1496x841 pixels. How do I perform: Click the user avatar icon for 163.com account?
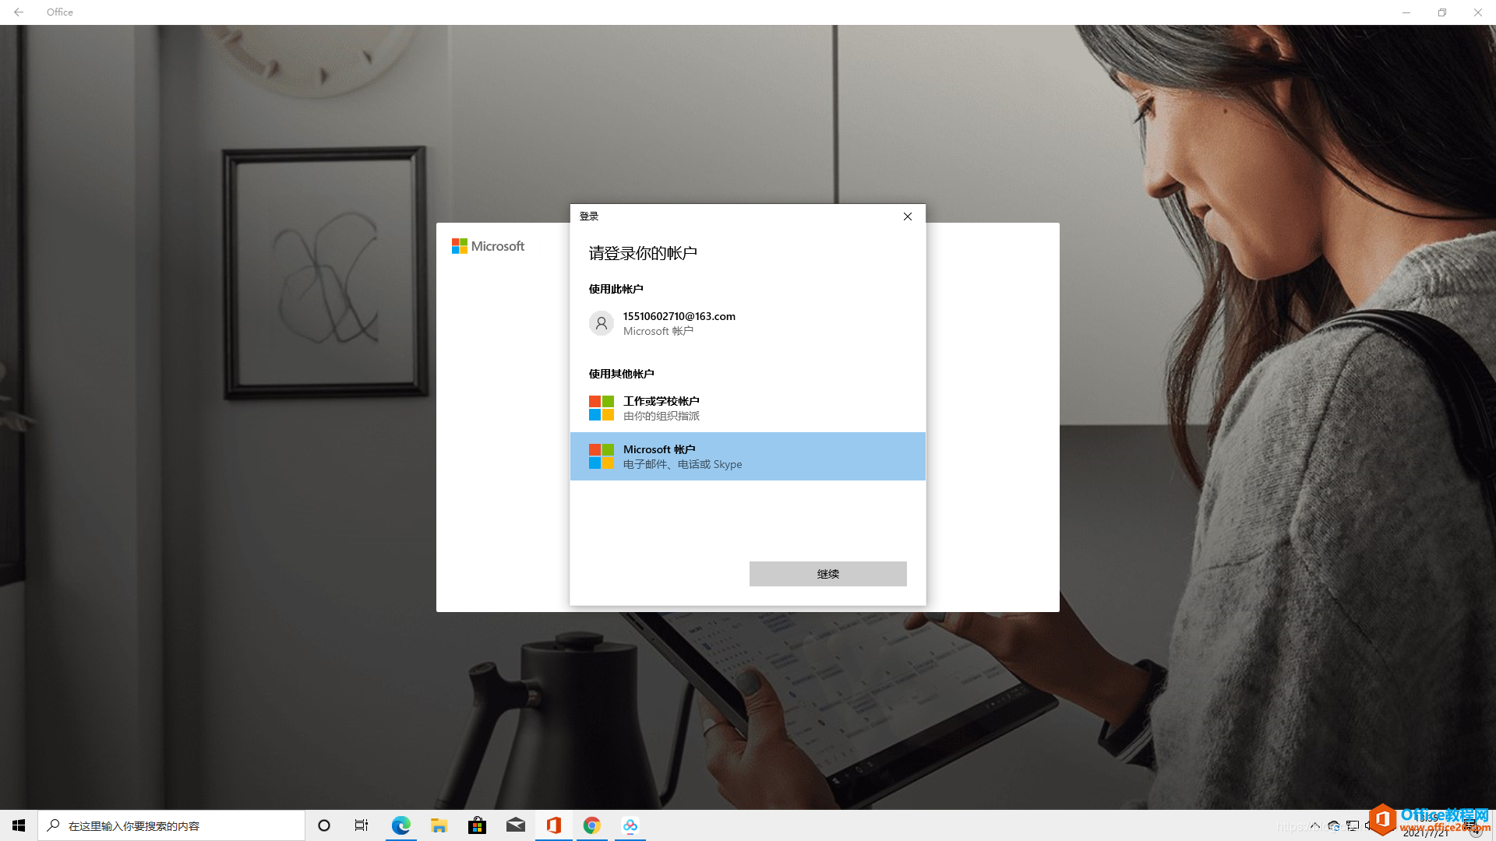[601, 323]
